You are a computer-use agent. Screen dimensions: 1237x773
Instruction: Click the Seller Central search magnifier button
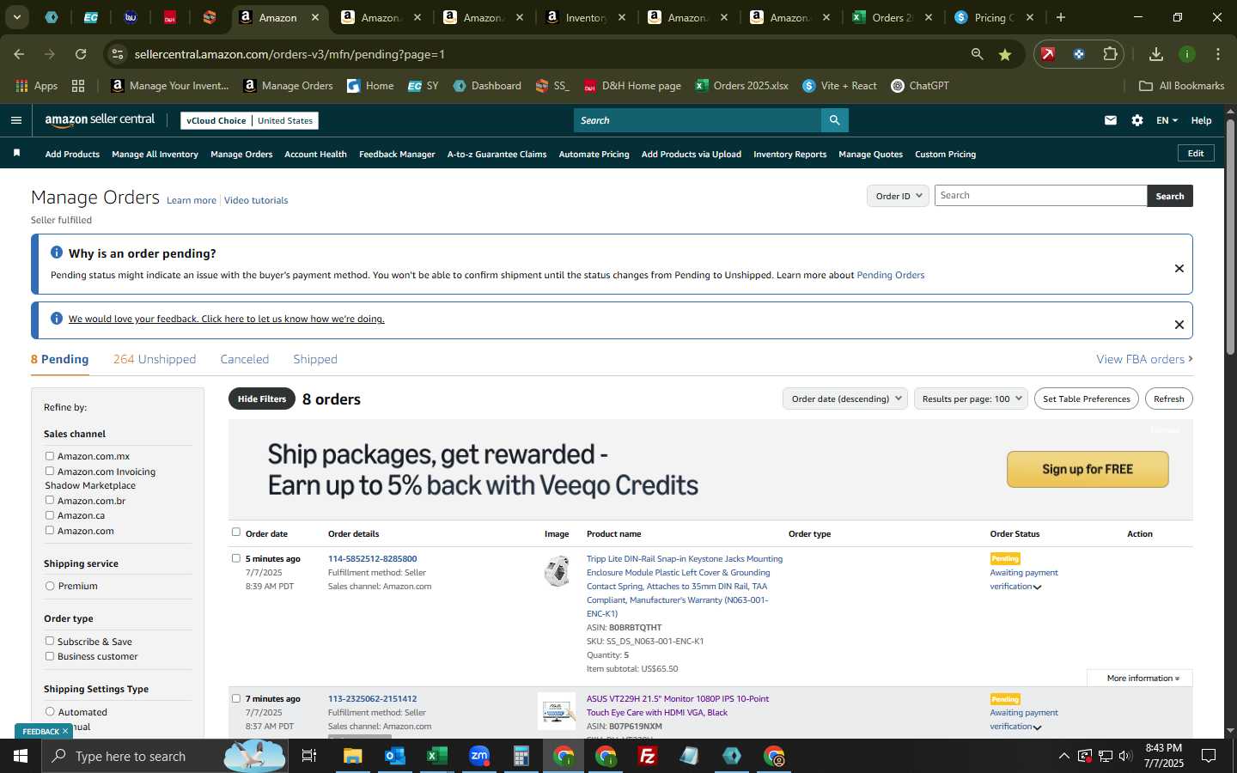pyautogui.click(x=834, y=120)
